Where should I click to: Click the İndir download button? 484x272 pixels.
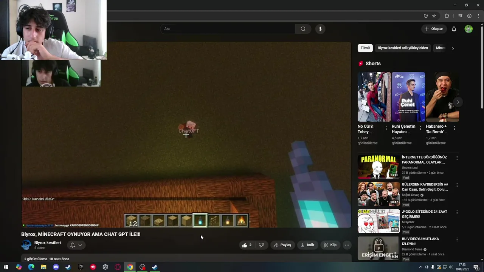tap(308, 245)
